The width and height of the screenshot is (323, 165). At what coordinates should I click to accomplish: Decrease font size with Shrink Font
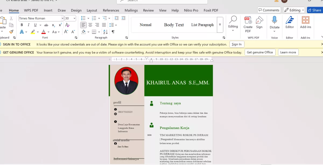73,32
